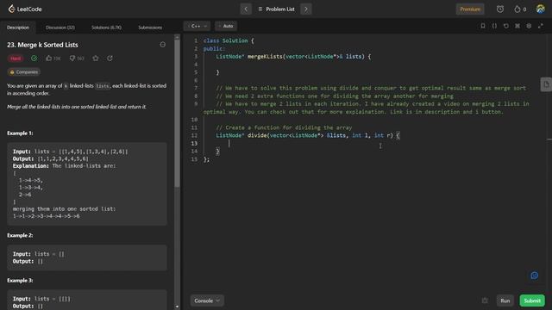This screenshot has height=310, width=552.
Task: Click the 'Example 2:' heading
Action: (20, 235)
